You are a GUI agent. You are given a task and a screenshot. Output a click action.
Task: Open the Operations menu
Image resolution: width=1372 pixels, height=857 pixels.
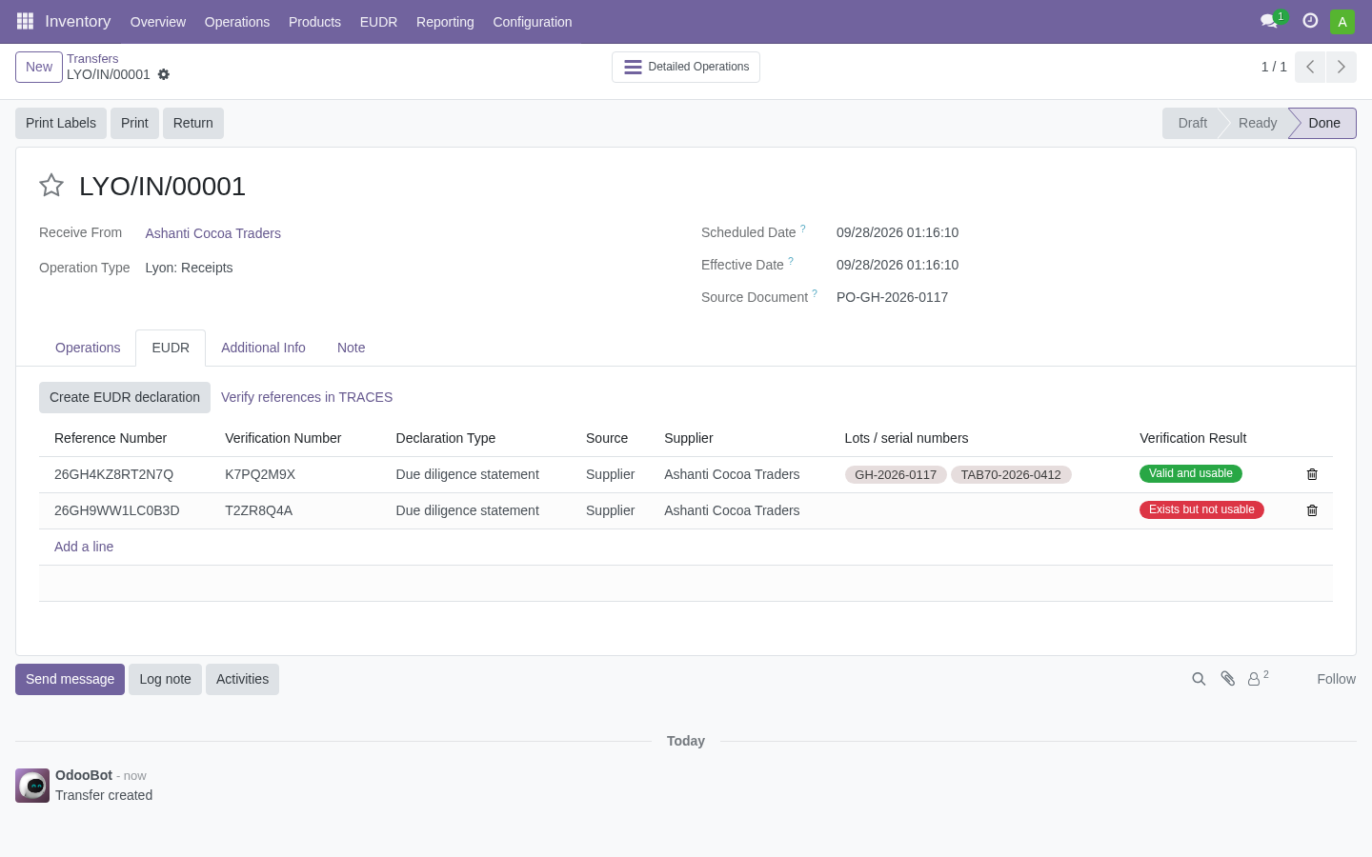237,22
